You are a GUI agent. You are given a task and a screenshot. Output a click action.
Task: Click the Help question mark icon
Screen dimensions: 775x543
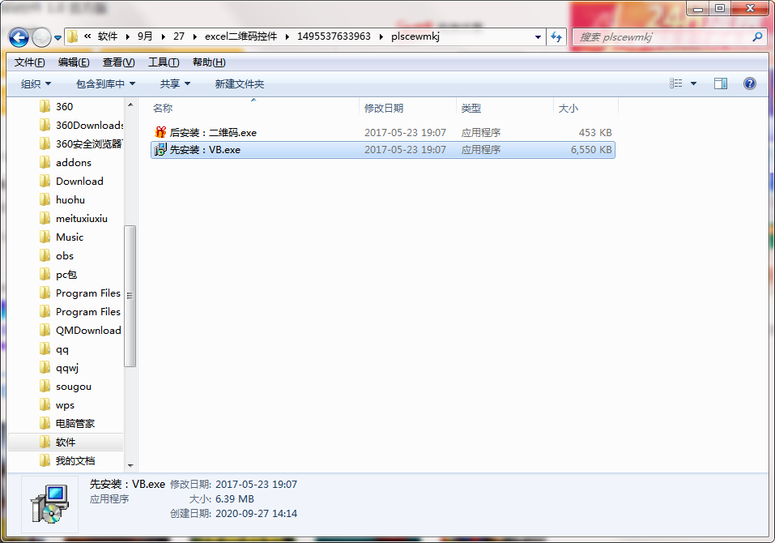[x=749, y=83]
